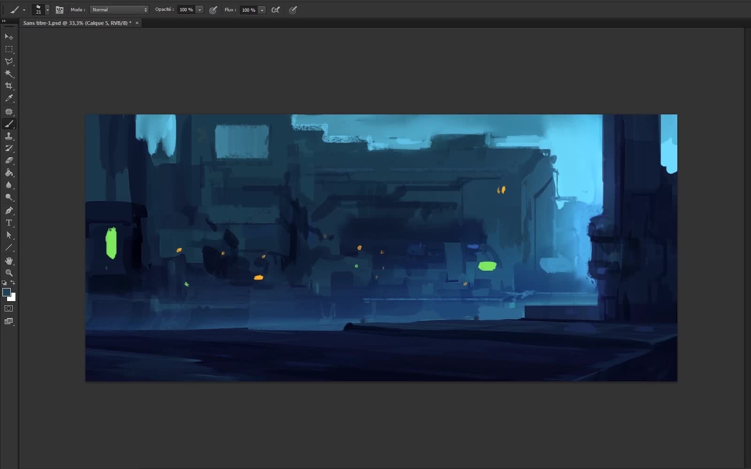
Task: Toggle Quick Mask mode
Action: pos(9,309)
